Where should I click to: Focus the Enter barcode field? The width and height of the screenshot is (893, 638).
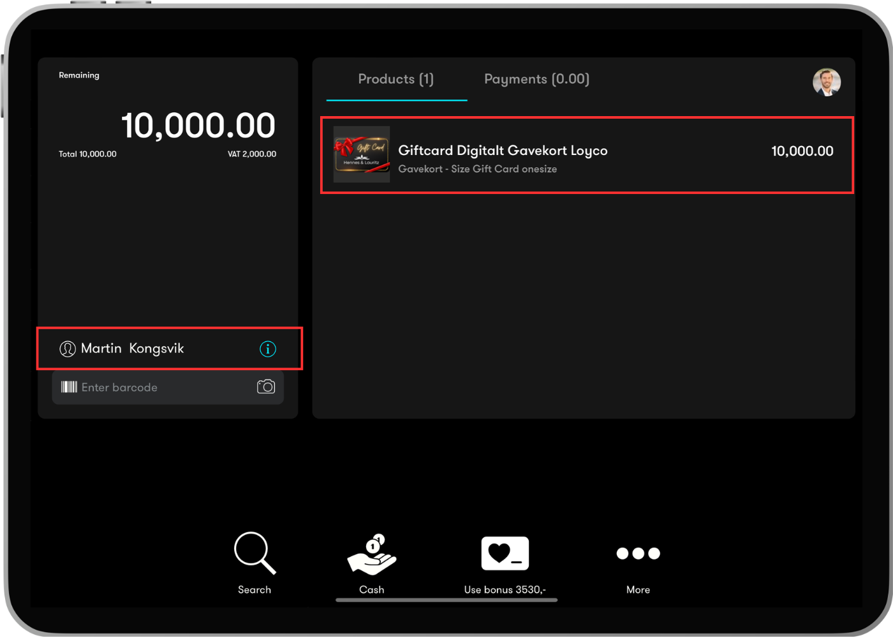[168, 387]
